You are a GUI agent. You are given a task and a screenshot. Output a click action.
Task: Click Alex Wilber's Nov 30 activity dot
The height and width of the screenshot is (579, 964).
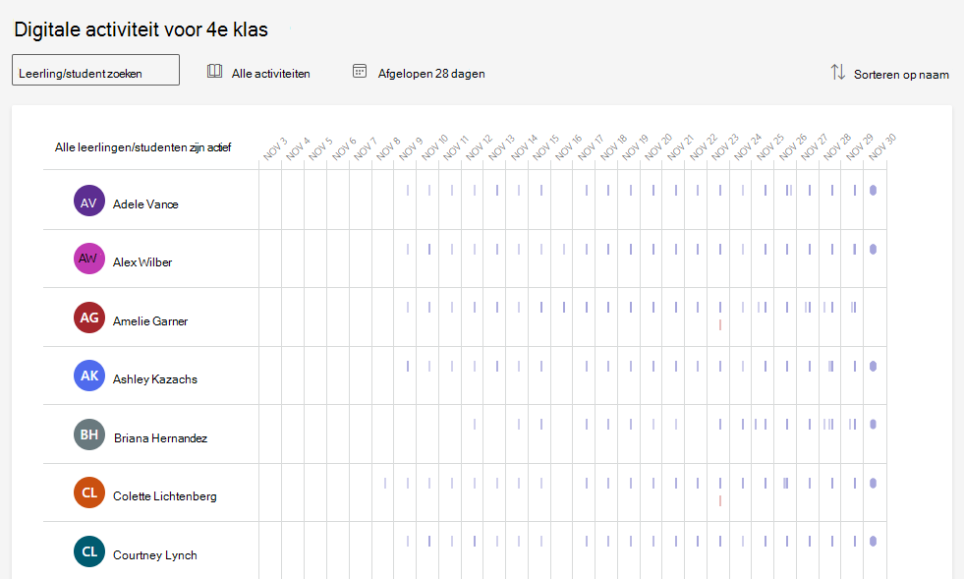(873, 250)
